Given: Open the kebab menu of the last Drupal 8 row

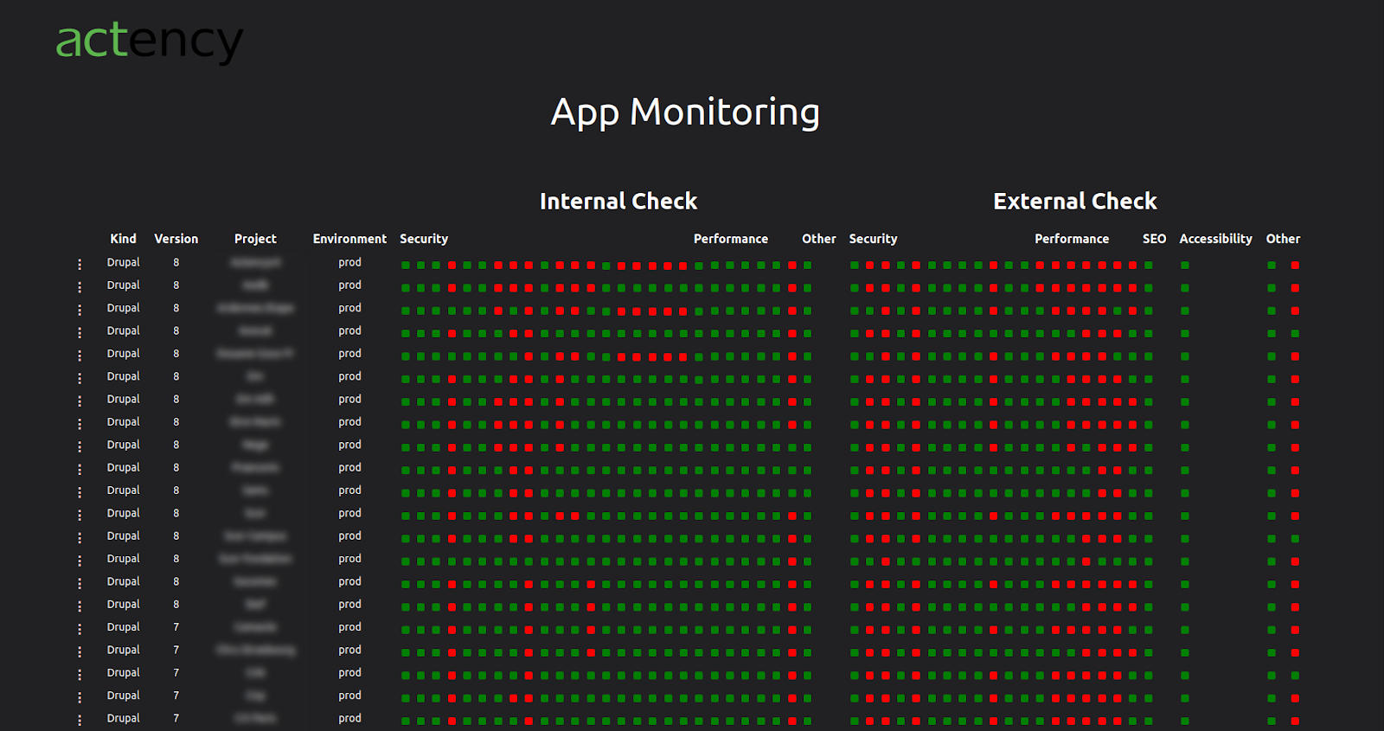Looking at the screenshot, I should [x=80, y=606].
